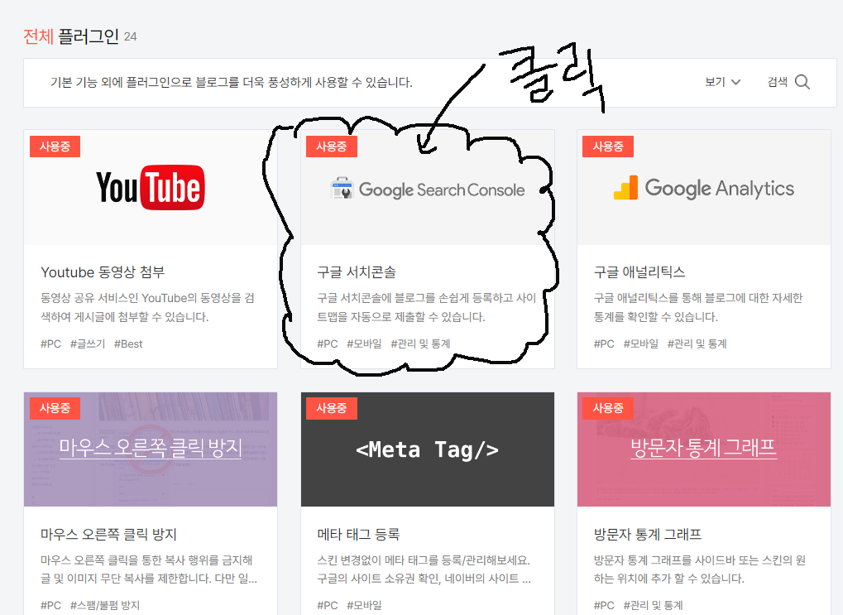843x615 pixels.
Task: Open 방문자 통계 그래프 title text
Action: tap(647, 534)
